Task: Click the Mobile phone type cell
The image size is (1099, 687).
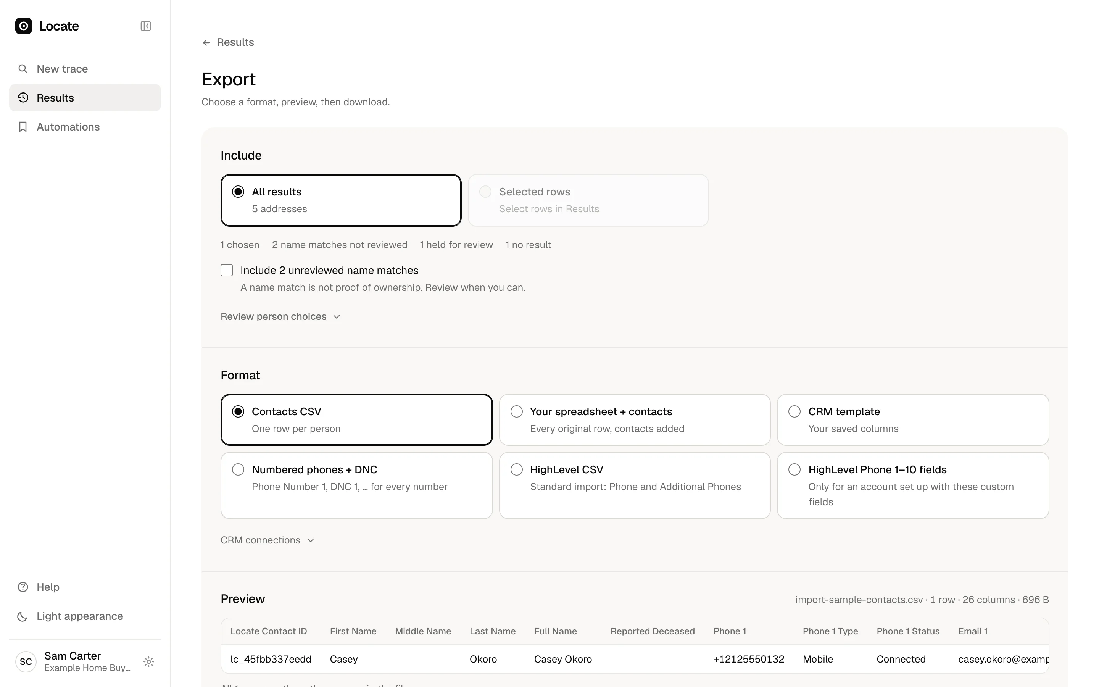Action: click(x=817, y=659)
